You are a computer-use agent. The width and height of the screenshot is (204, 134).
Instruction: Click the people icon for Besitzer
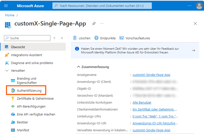pos(13,122)
